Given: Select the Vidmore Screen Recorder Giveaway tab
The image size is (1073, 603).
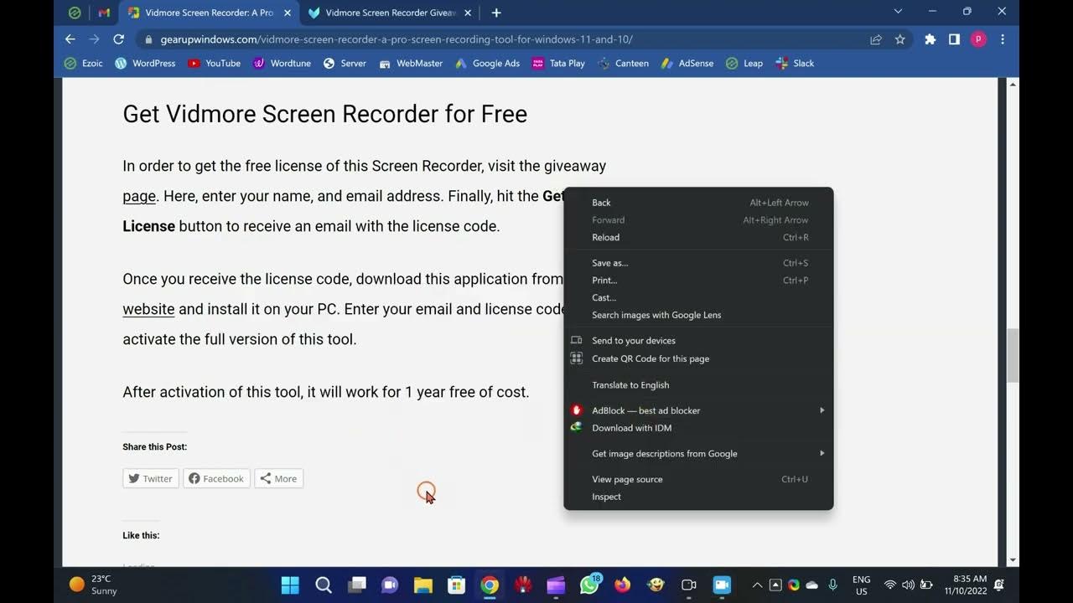Looking at the screenshot, I should coord(383,13).
